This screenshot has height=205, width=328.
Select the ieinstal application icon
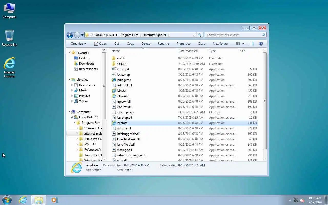[114, 91]
